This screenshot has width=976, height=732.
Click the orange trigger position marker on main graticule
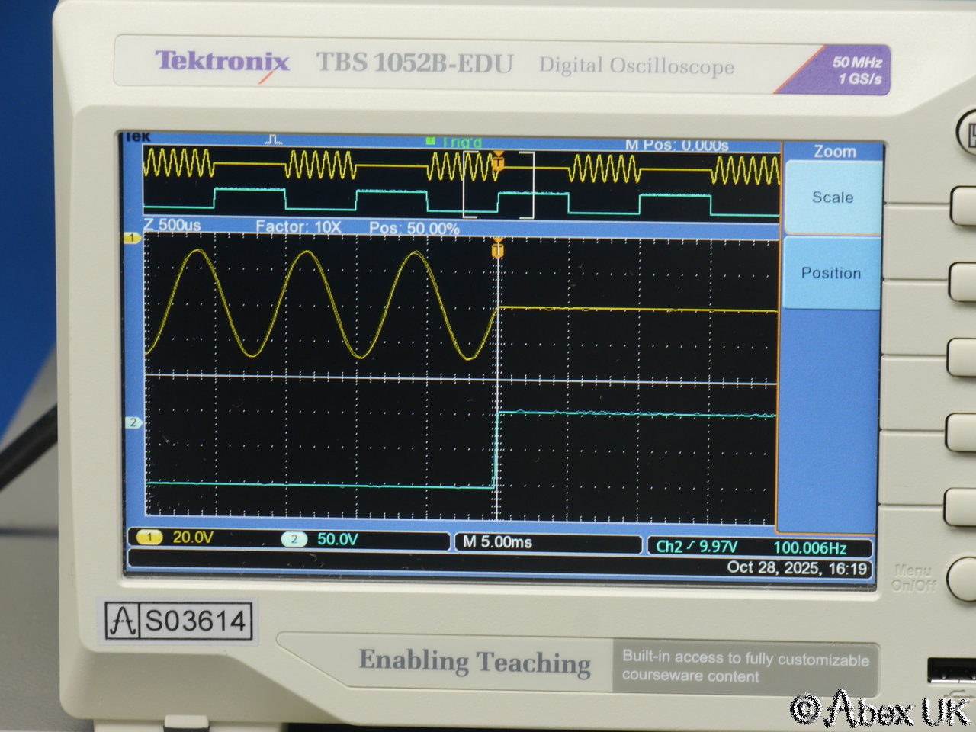click(498, 249)
